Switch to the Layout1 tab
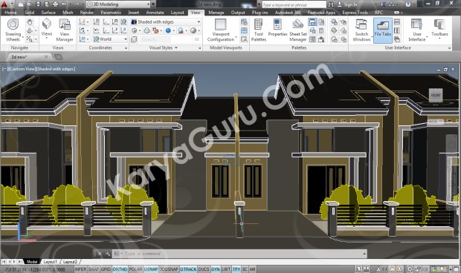The width and height of the screenshot is (461, 273). coord(50,262)
